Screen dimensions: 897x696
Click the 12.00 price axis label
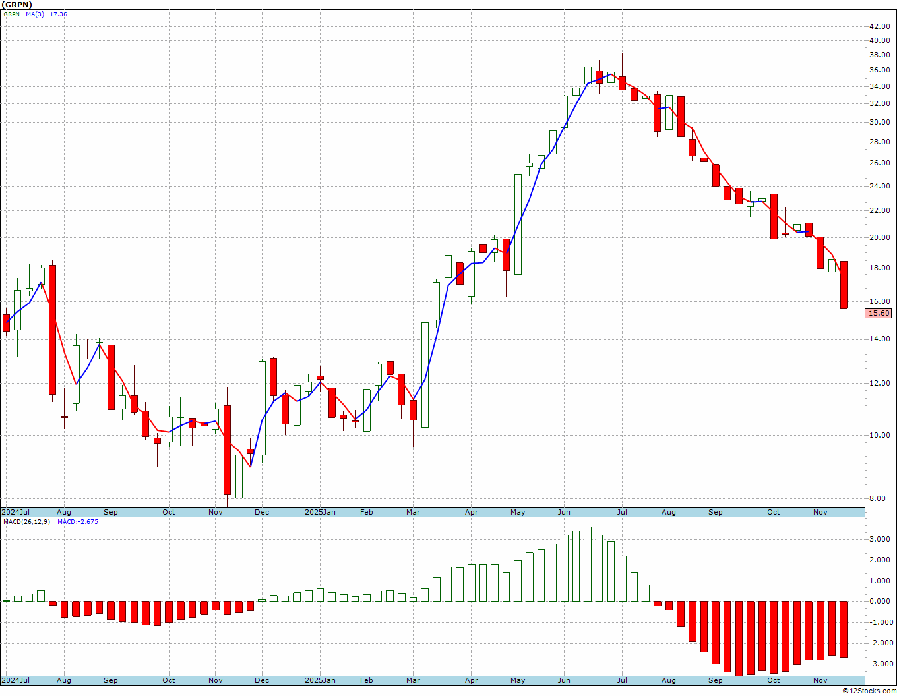879,383
